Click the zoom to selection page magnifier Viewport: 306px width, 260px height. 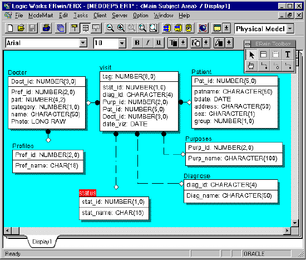(x=154, y=28)
